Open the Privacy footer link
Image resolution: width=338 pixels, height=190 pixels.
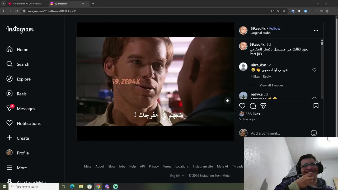(154, 166)
